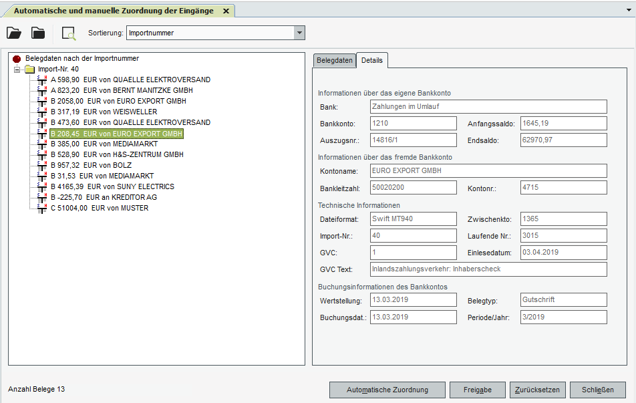Click the entry icon beside B 528,90 H&S-ZENTRUM
636x403 pixels.
pyautogui.click(x=42, y=154)
